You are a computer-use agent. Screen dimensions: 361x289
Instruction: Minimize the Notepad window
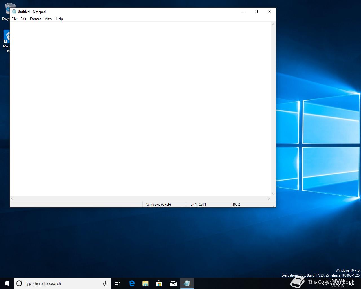point(244,12)
